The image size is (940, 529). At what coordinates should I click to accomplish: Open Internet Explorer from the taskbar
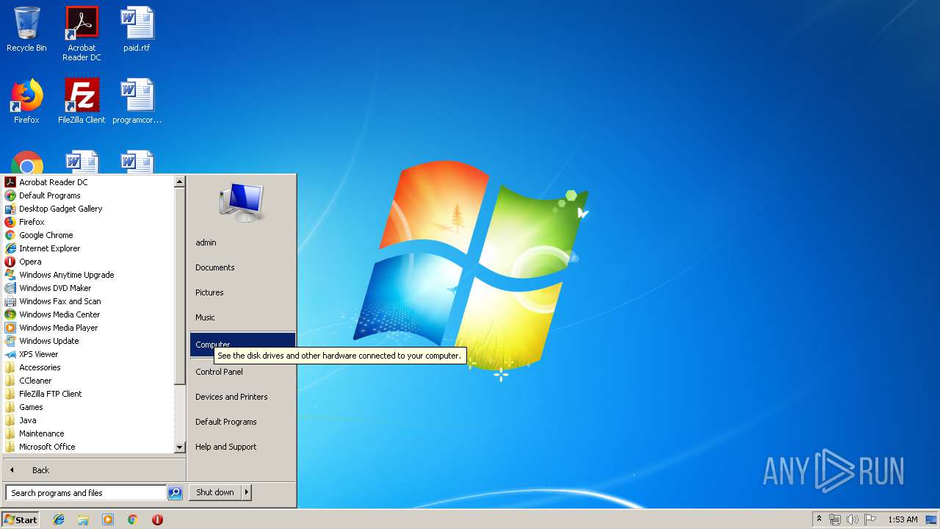tap(59, 519)
